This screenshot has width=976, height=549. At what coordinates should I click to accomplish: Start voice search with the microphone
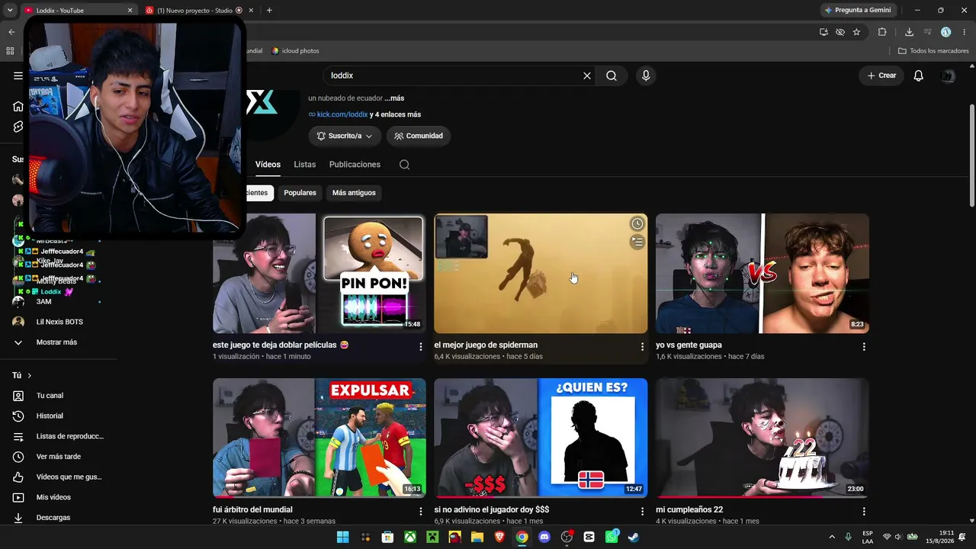click(646, 75)
